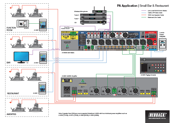This screenshot has height=123, width=174.
Task: Click the round knob on the paging console
Action: [x=144, y=60]
